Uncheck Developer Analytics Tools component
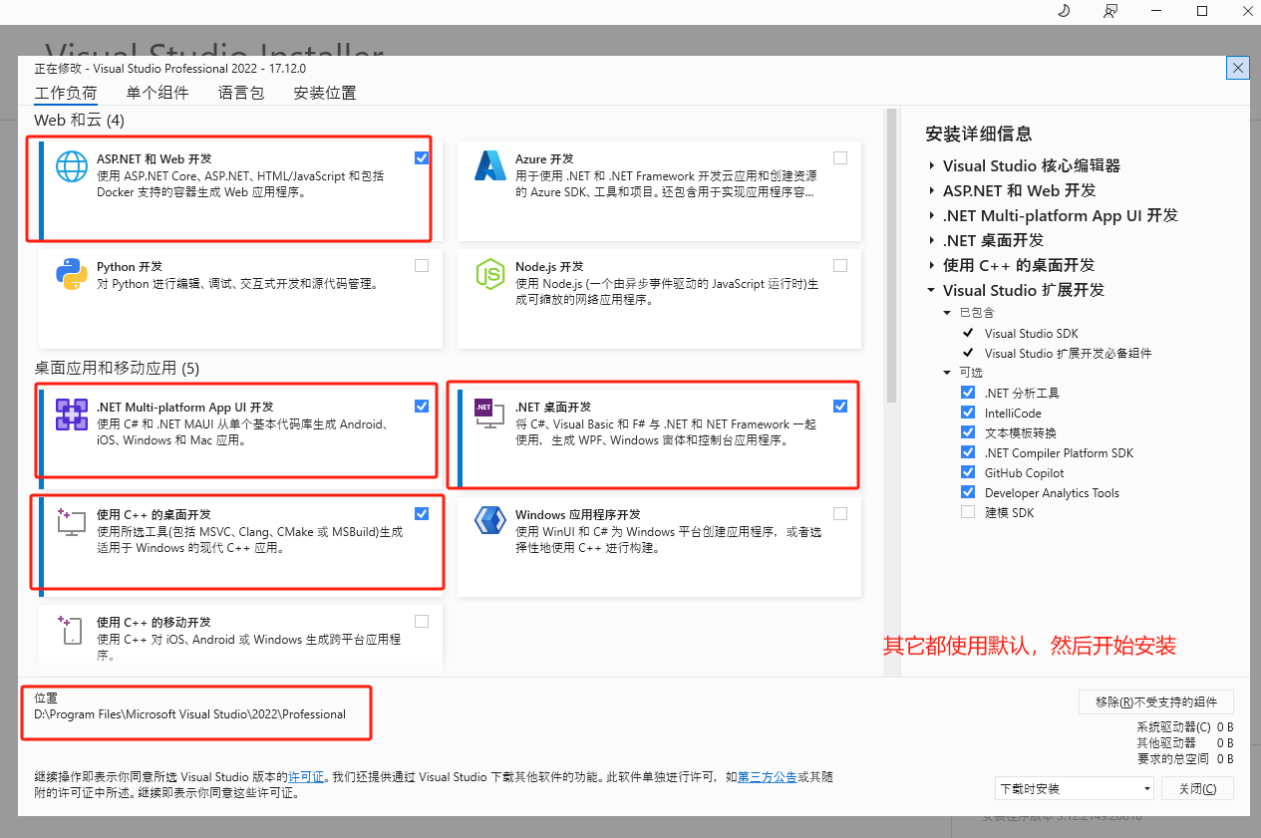This screenshot has width=1261, height=838. [x=968, y=492]
